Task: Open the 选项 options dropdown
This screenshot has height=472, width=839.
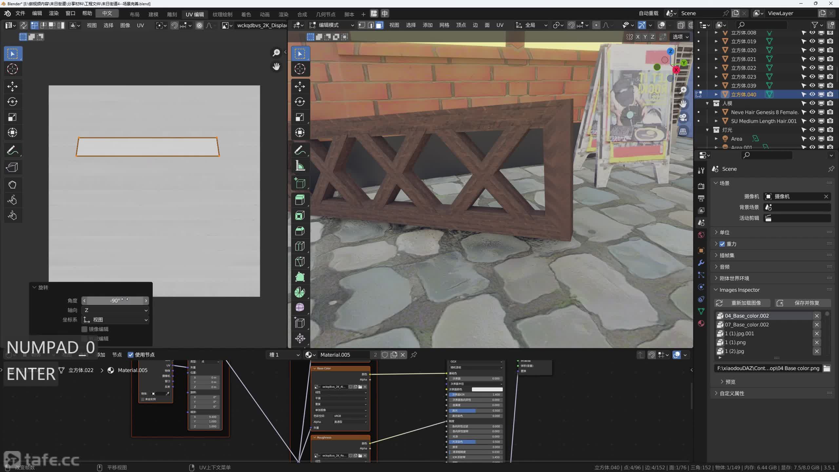Action: tap(680, 37)
